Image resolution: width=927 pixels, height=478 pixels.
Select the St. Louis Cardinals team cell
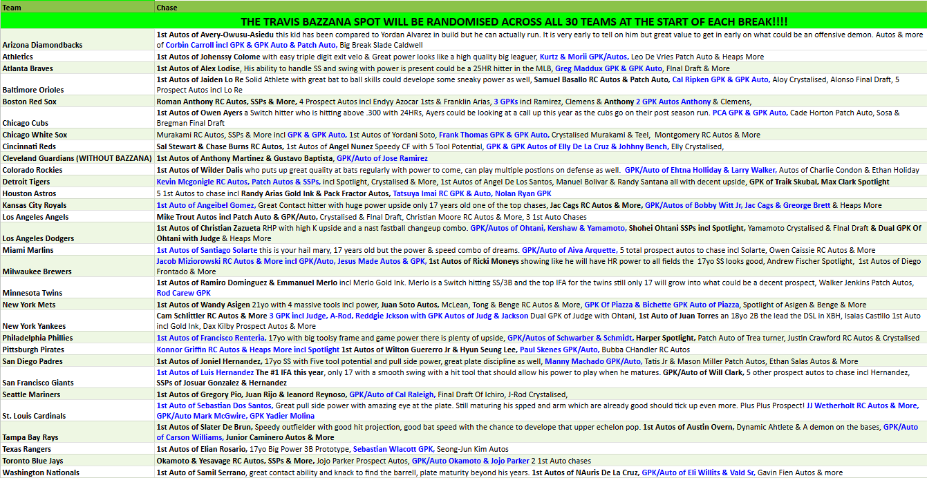click(77, 411)
